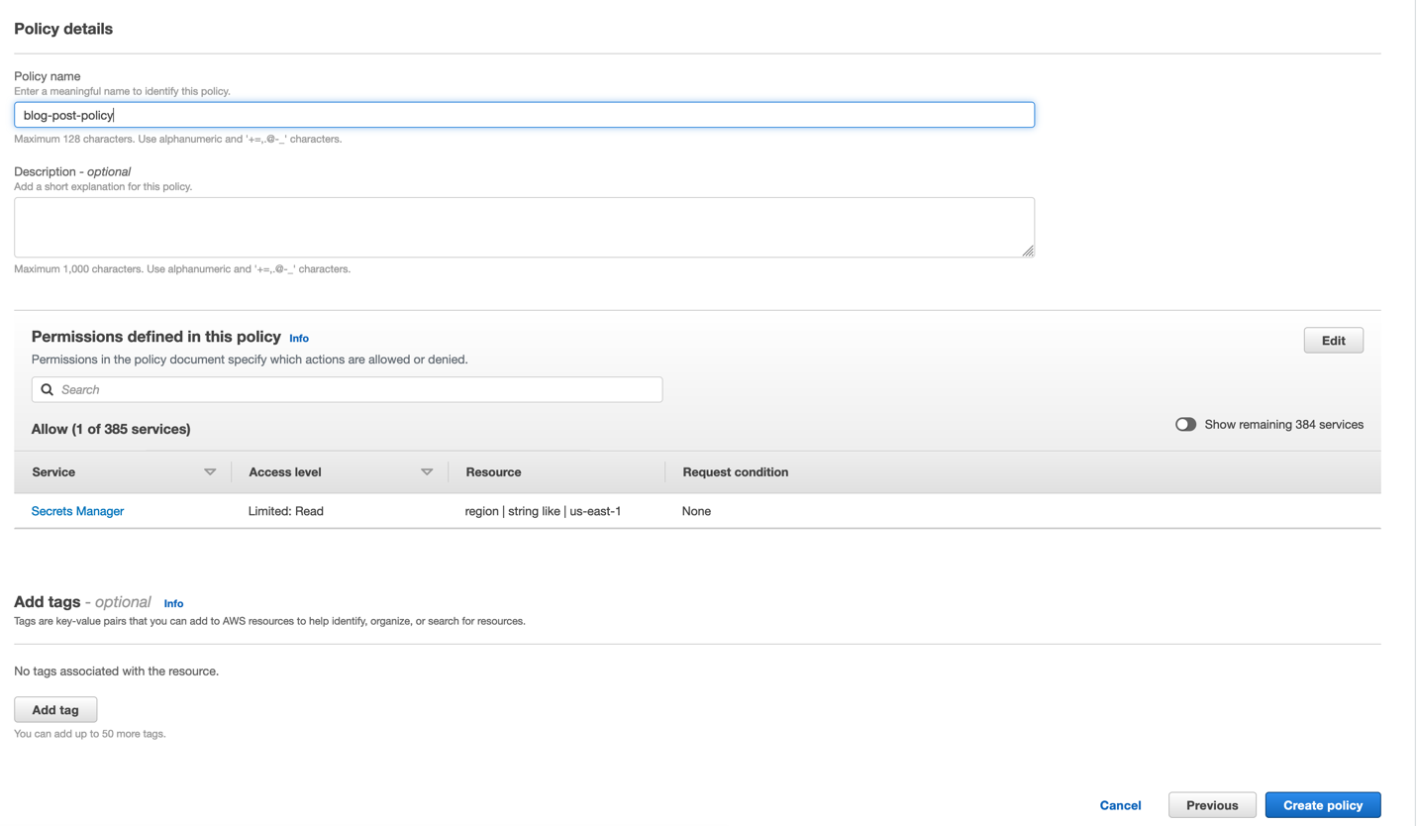Focus the Policy name input field
This screenshot has height=826, width=1417.
click(x=524, y=115)
